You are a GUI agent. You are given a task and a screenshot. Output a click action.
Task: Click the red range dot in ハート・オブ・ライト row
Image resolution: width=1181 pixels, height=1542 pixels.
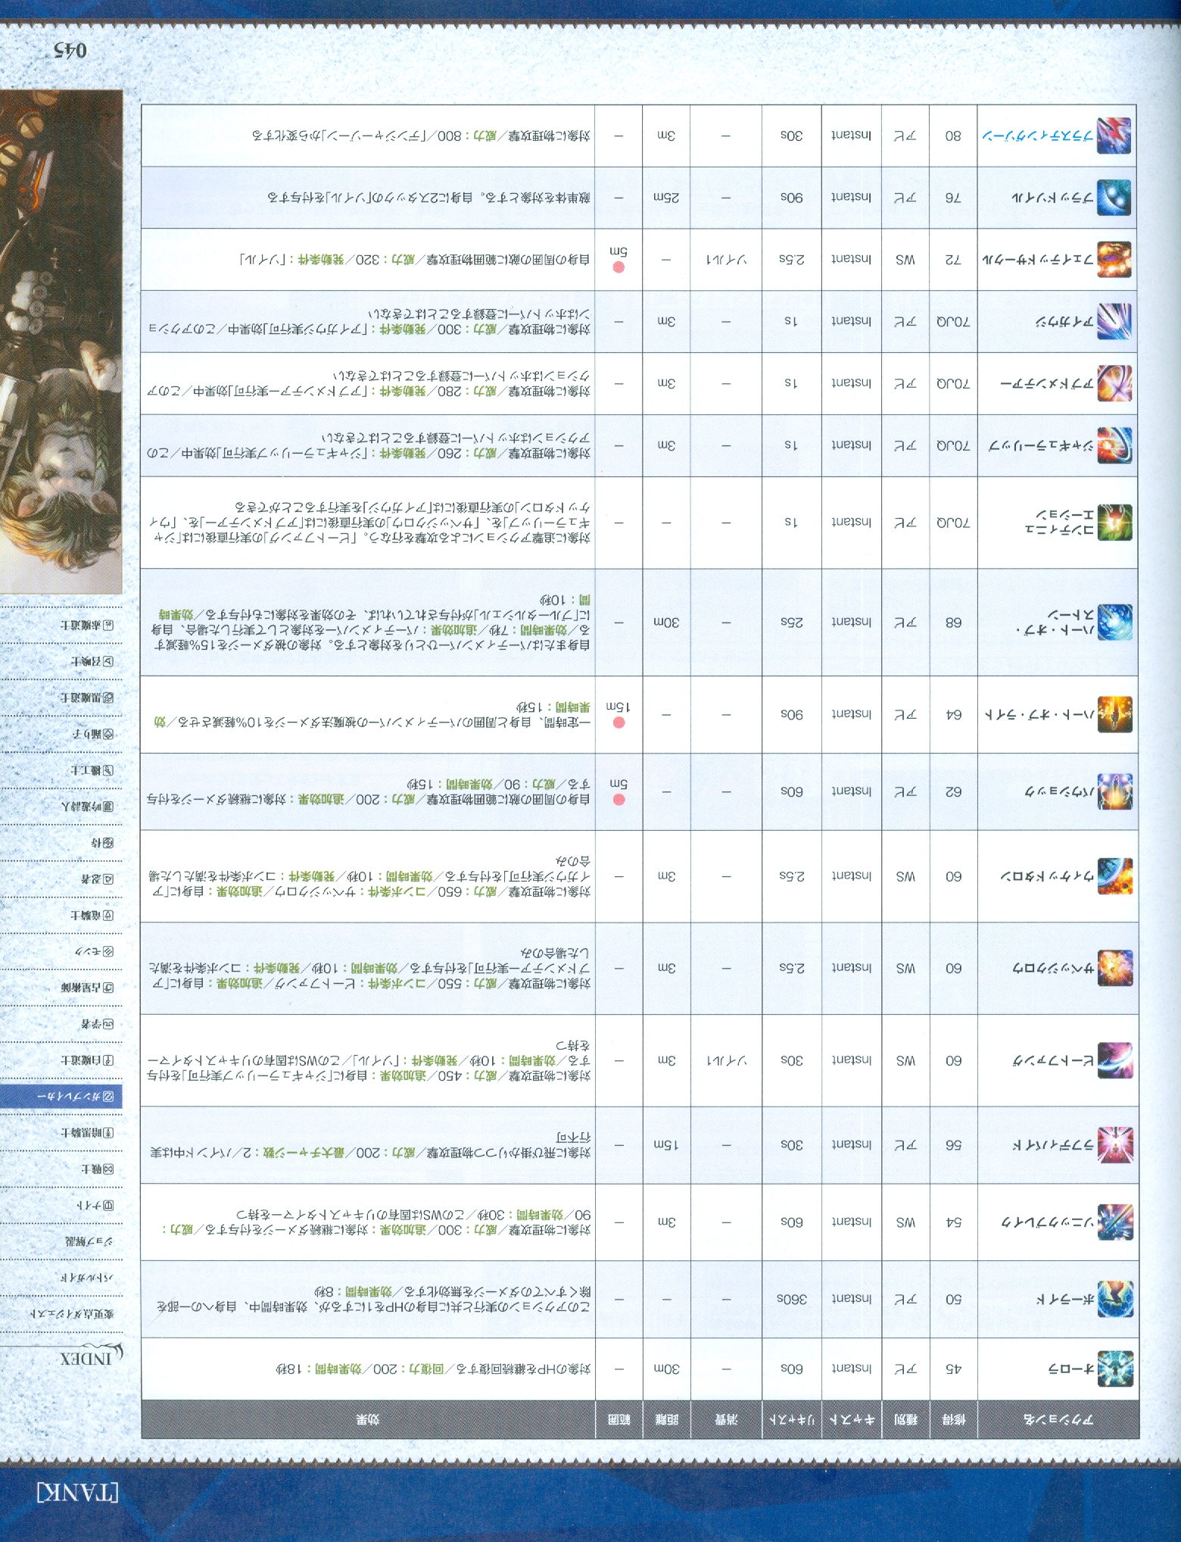click(x=619, y=722)
